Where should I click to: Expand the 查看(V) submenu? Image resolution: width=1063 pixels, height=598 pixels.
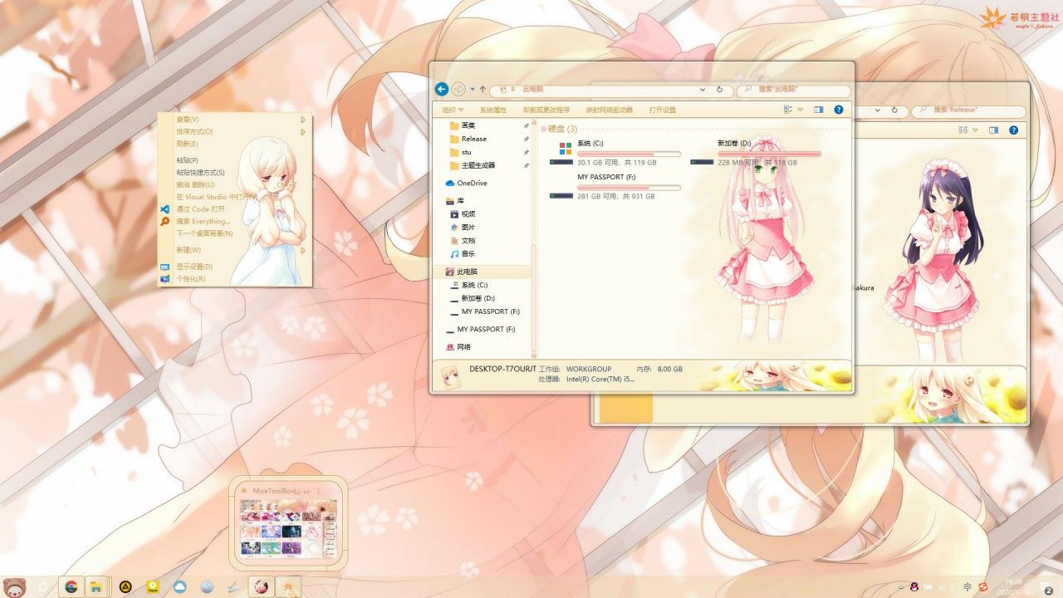pyautogui.click(x=235, y=120)
